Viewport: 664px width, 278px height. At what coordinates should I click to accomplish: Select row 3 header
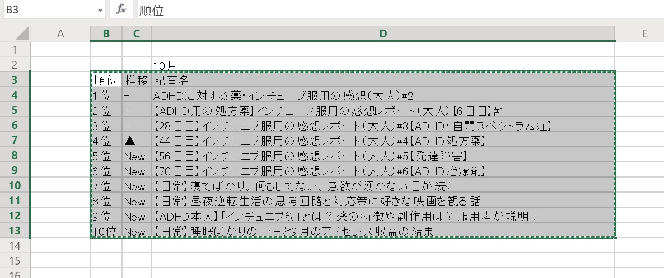(x=15, y=79)
